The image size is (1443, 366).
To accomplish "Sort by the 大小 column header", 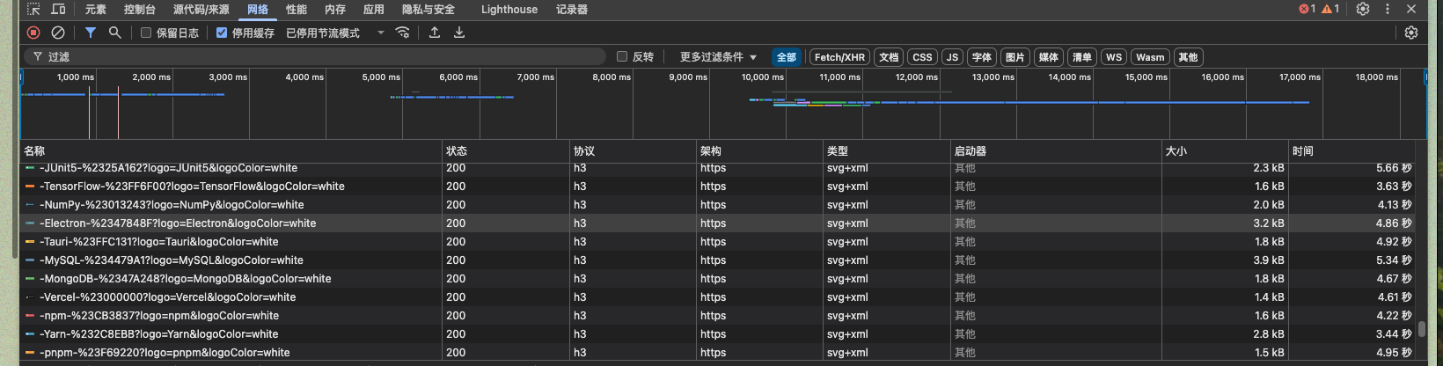I will (1225, 151).
